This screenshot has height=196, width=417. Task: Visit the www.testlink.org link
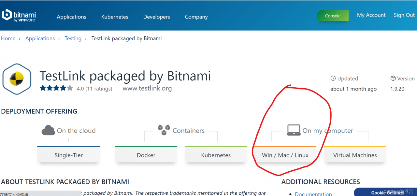(147, 88)
